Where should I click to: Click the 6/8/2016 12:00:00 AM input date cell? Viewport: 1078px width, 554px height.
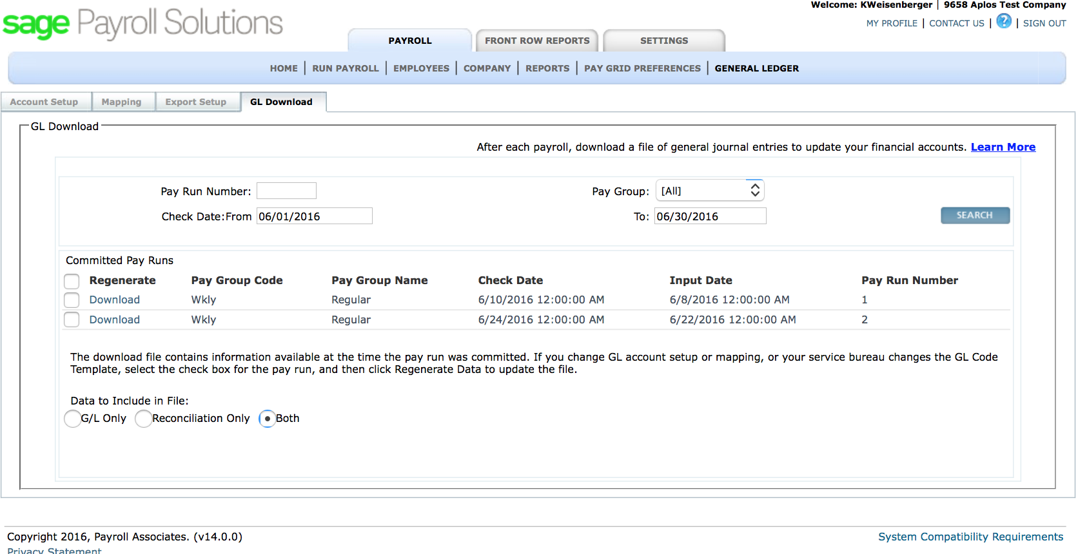click(x=730, y=300)
